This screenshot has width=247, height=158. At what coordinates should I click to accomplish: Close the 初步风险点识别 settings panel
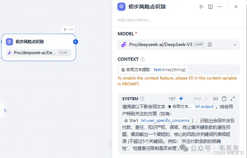(236, 7)
